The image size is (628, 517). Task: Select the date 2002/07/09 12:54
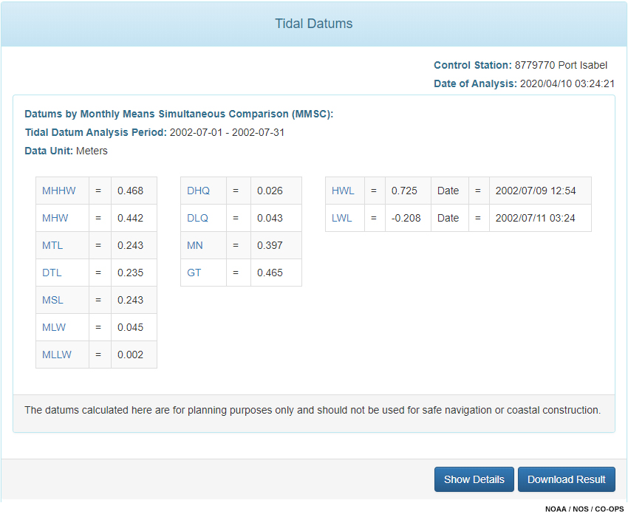tap(536, 191)
